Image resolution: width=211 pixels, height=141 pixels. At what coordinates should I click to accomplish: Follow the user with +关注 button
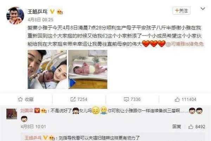click(181, 11)
